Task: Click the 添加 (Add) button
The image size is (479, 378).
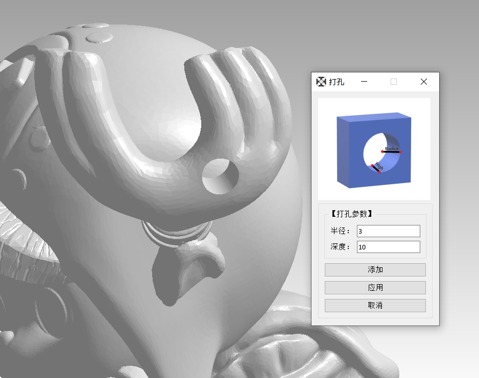Action: tap(375, 270)
